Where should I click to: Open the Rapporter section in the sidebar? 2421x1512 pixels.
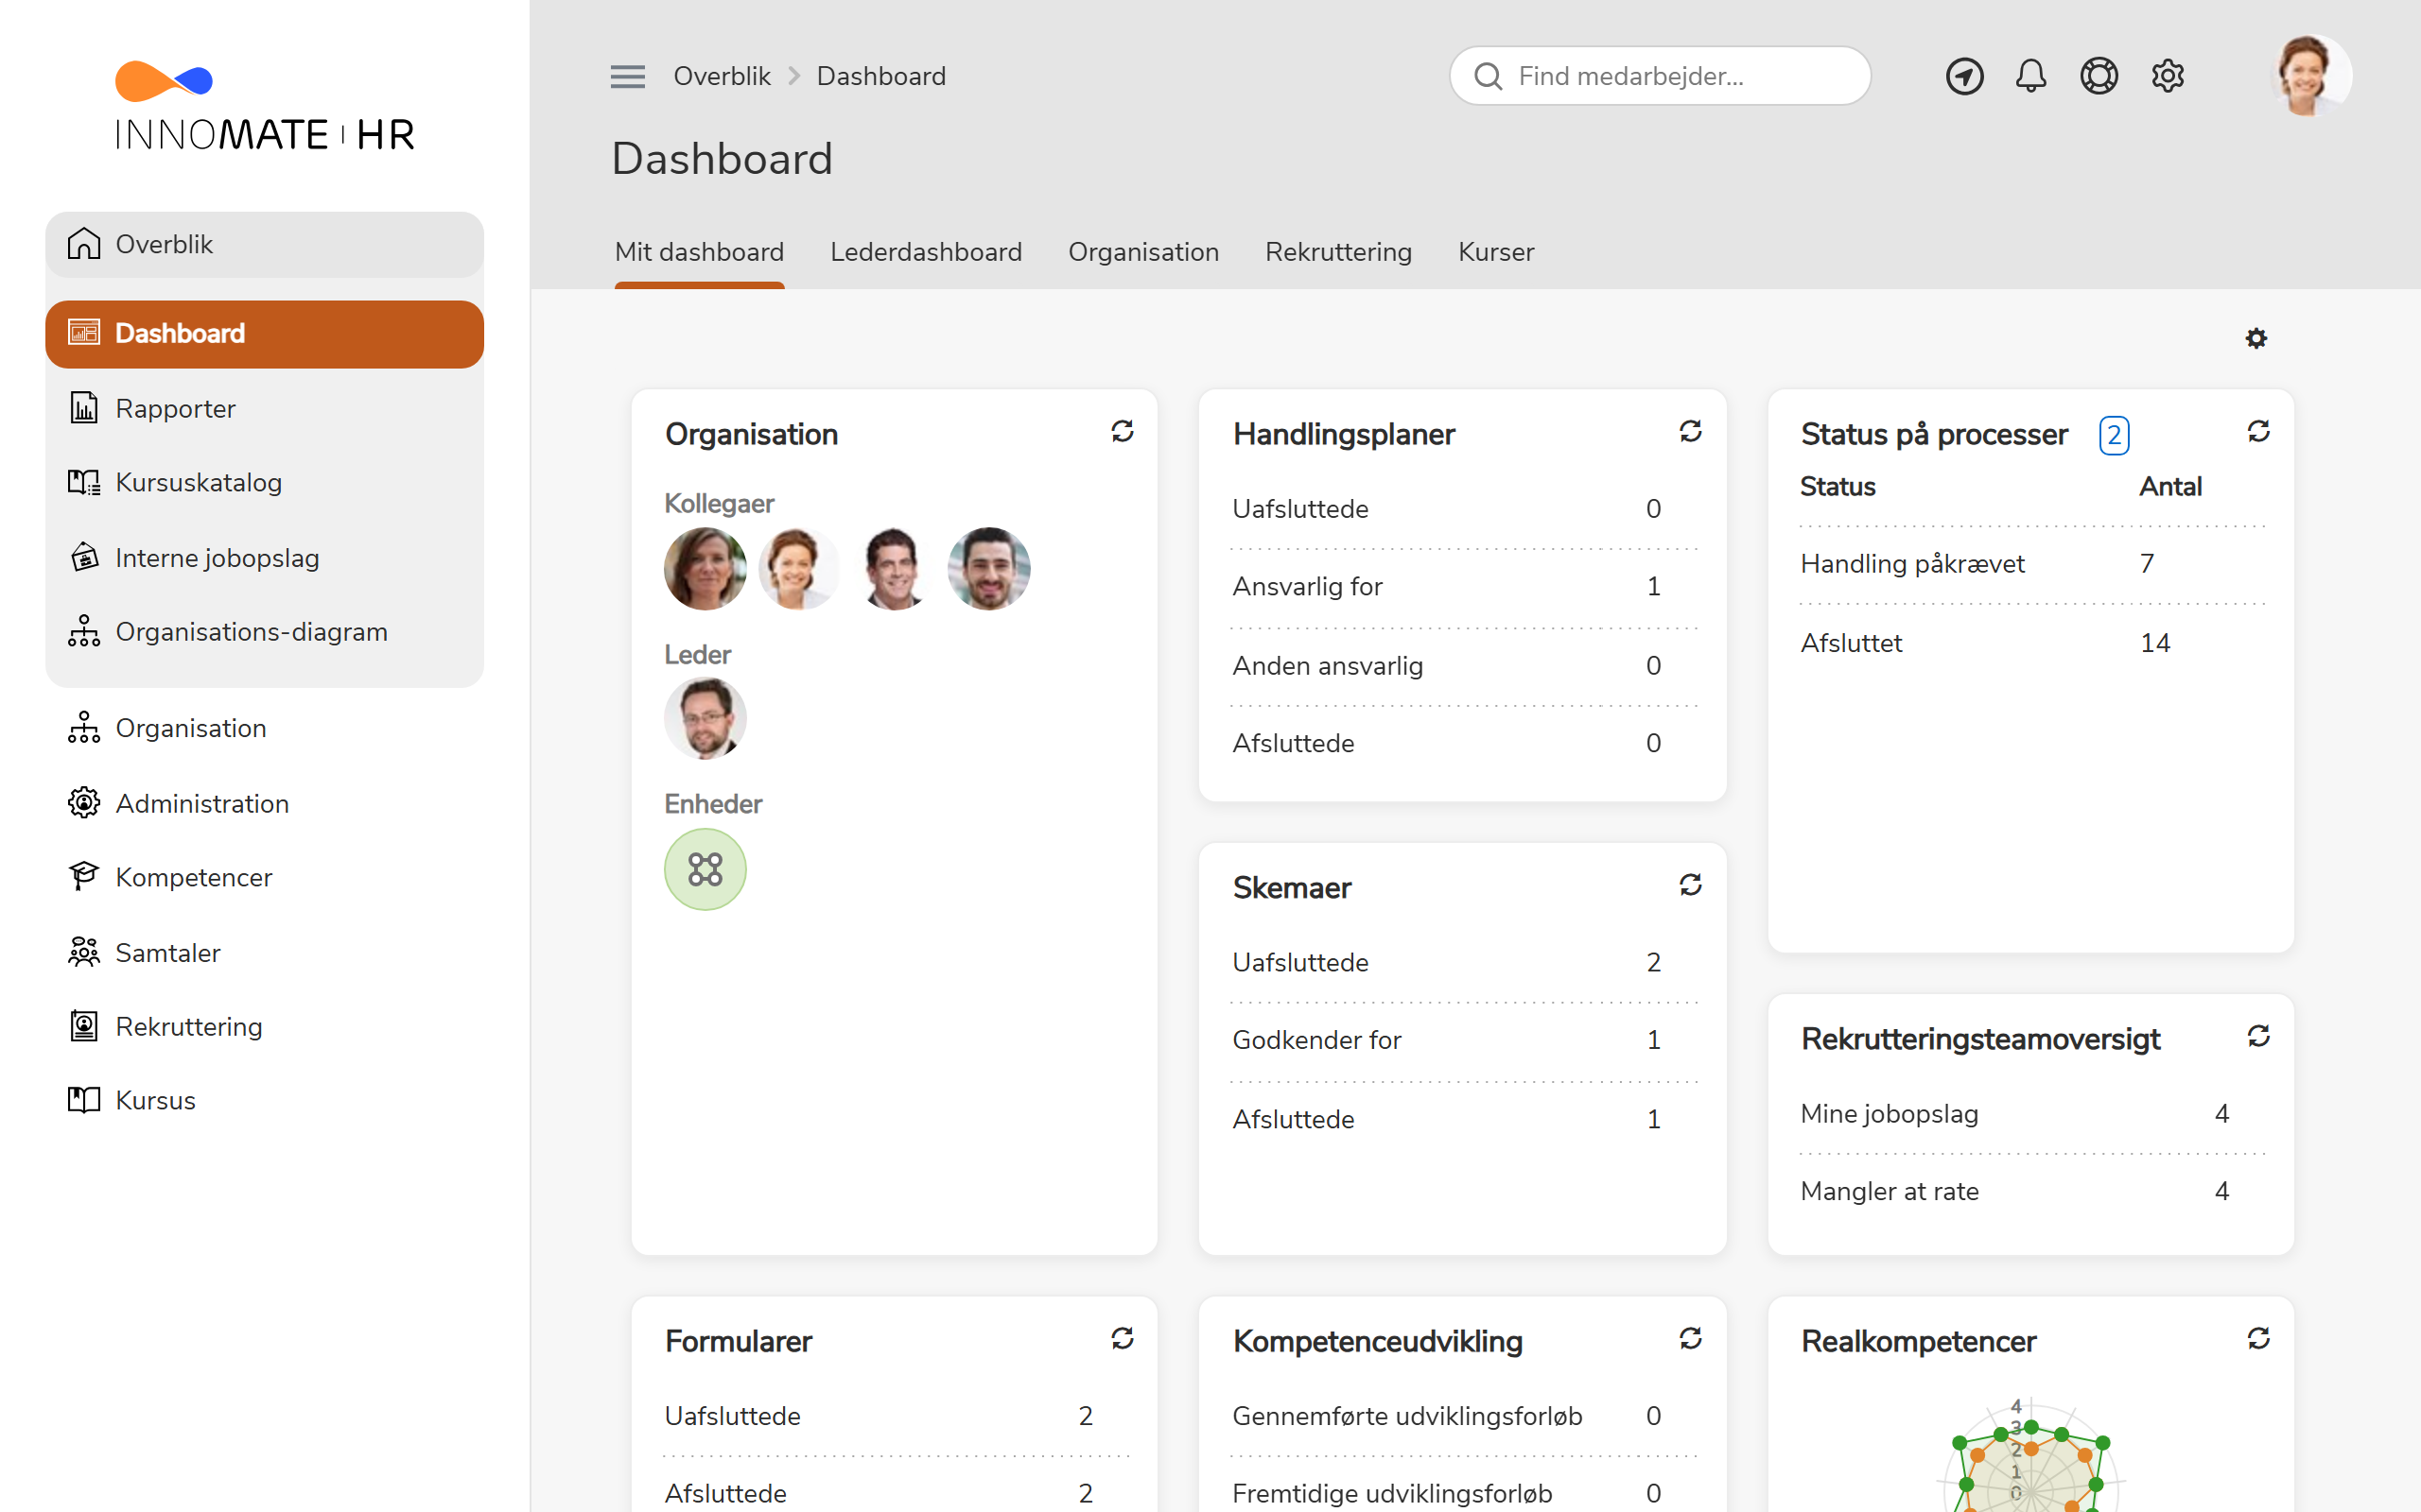(x=175, y=408)
